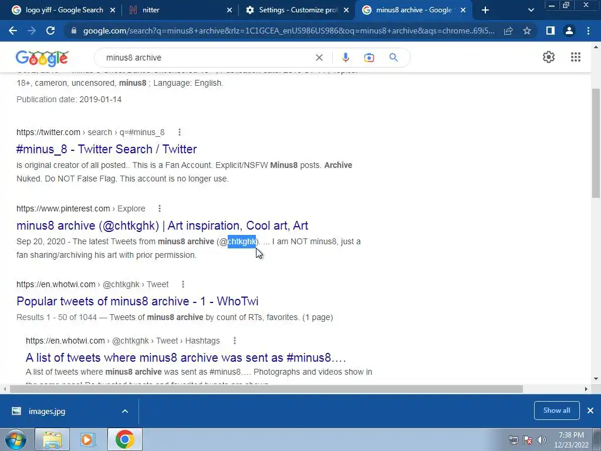Click the Google holiday logo
Image resolution: width=601 pixels, height=451 pixels.
pos(42,58)
